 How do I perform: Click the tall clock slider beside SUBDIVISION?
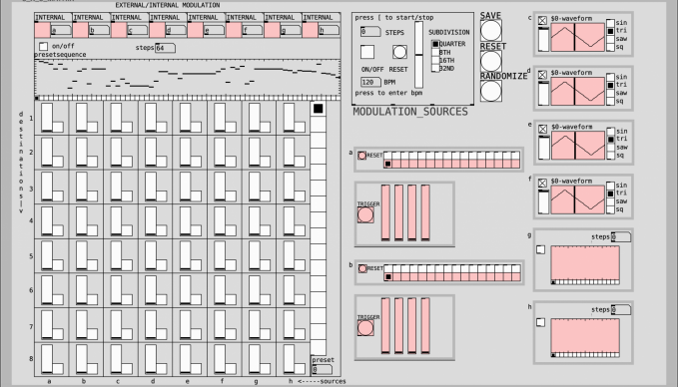coord(418,55)
